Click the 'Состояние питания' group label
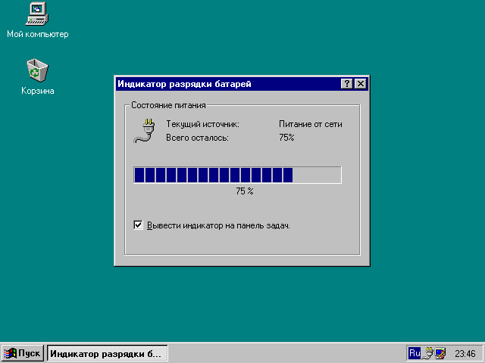This screenshot has height=363, width=485. [168, 105]
